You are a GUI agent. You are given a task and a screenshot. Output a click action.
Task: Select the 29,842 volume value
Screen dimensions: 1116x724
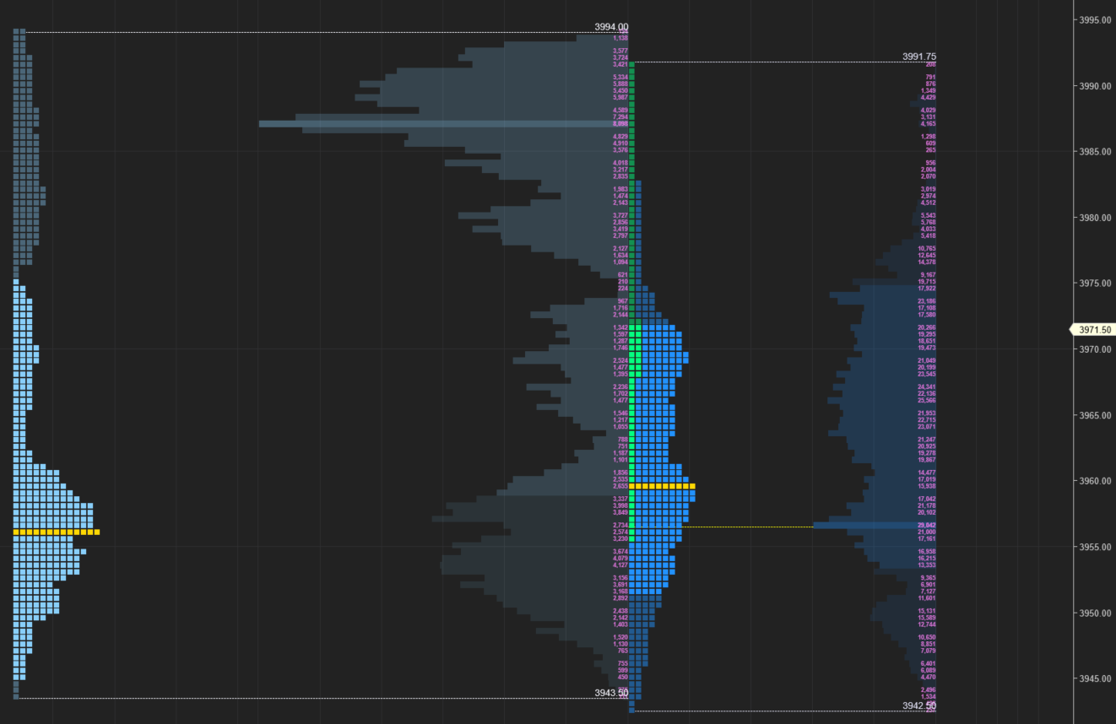point(927,526)
